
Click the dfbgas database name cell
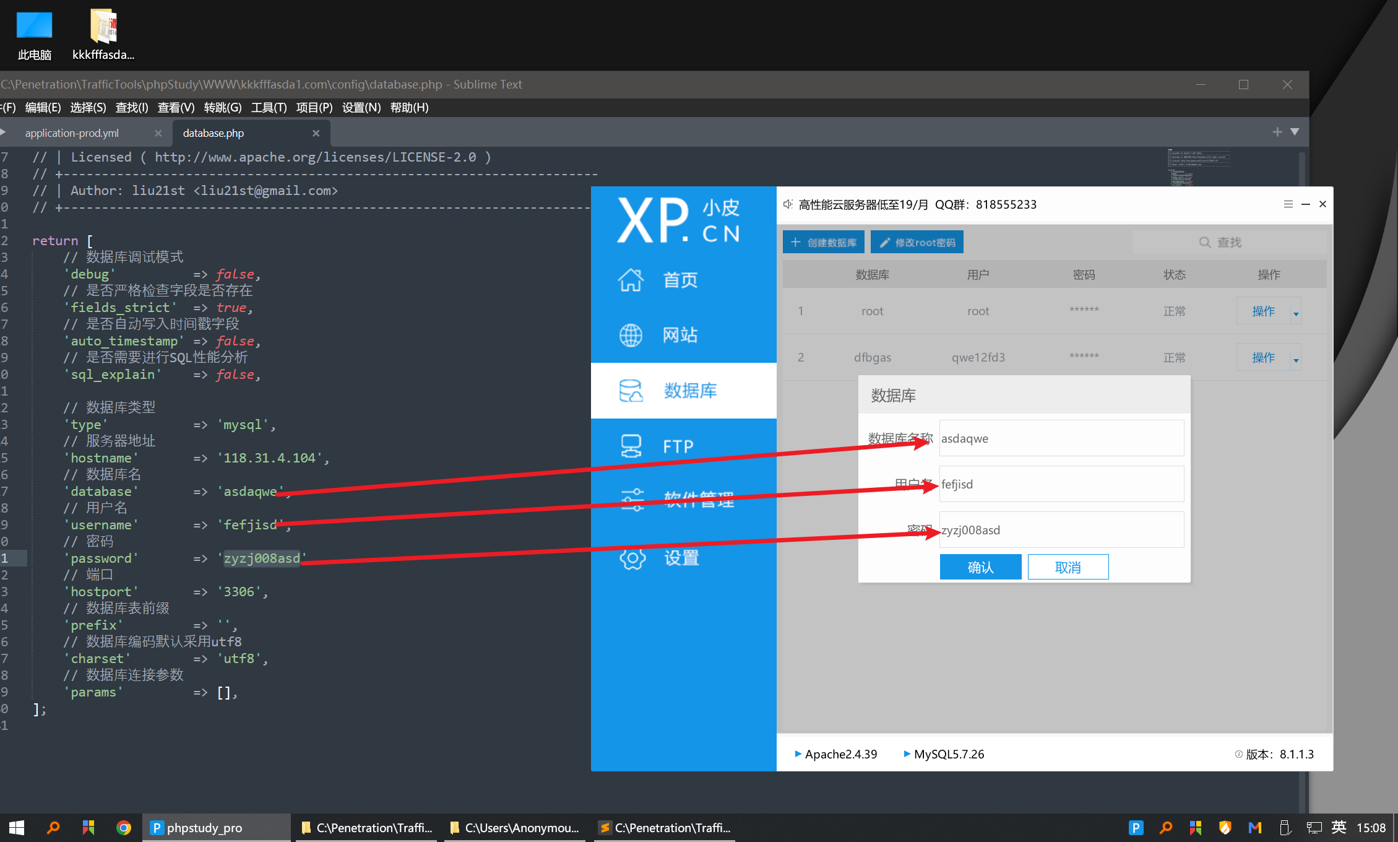pyautogui.click(x=872, y=357)
